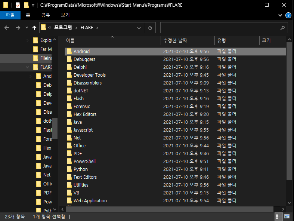Select the PowerShell folder name

coord(84,162)
